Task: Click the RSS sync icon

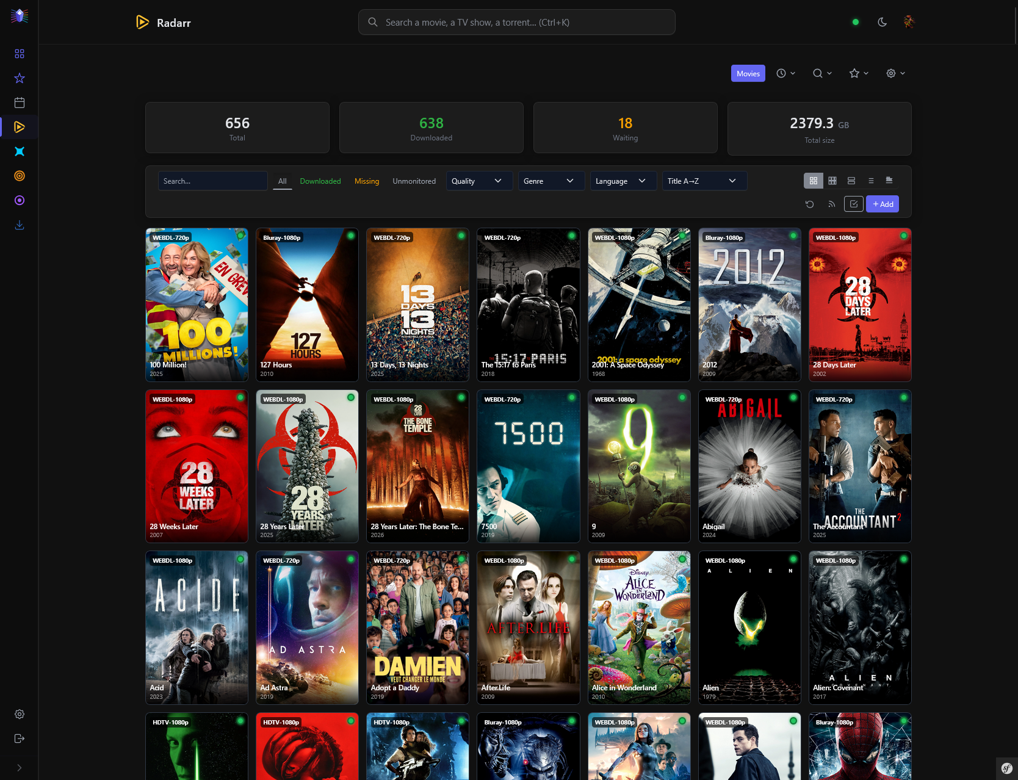Action: 831,204
